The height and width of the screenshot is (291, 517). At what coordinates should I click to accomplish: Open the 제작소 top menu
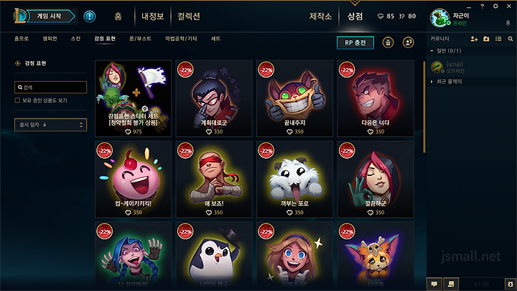tap(320, 16)
